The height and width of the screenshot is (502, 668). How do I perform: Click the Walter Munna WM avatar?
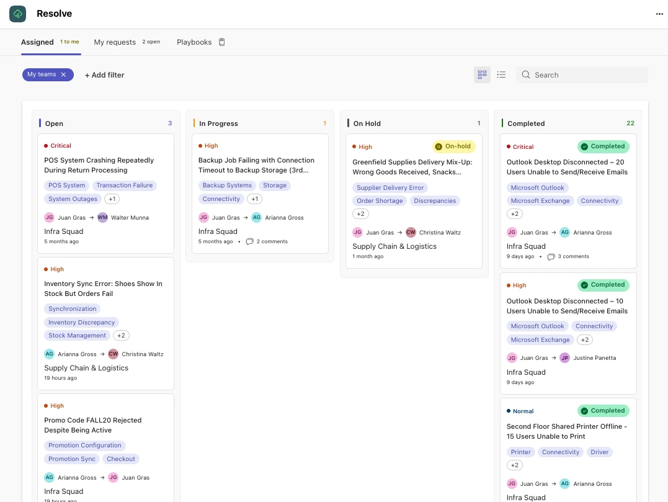[103, 217]
